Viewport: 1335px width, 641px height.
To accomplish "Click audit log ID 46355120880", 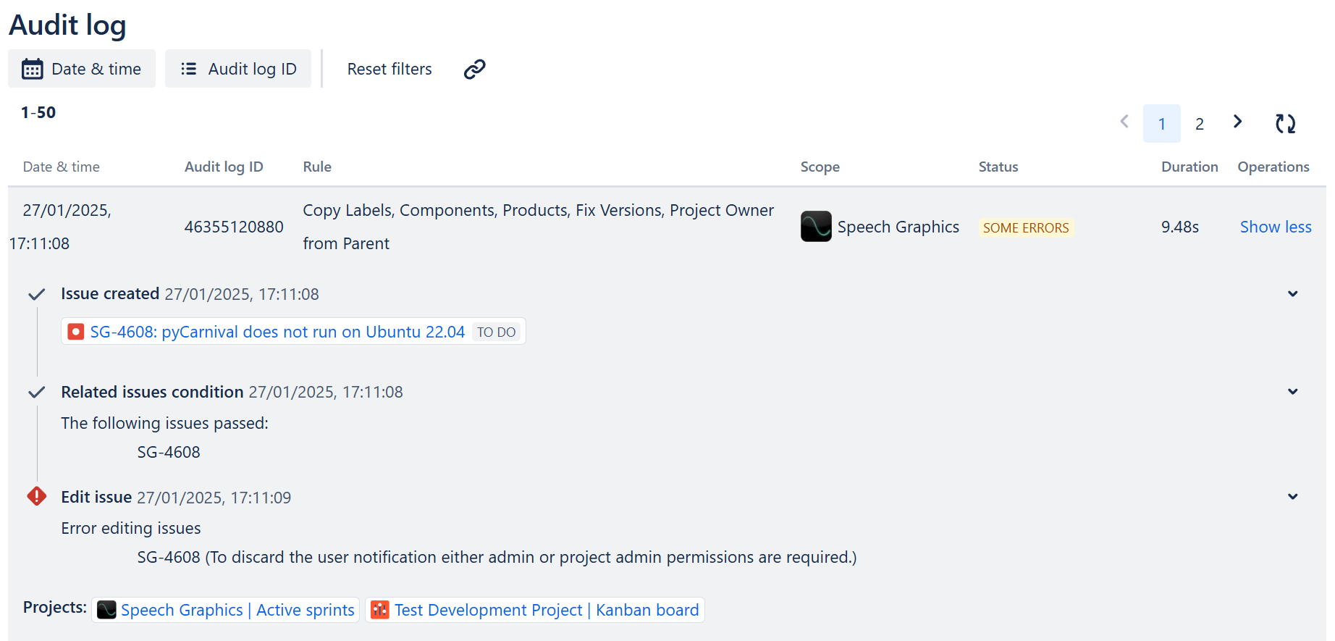I will pyautogui.click(x=234, y=227).
